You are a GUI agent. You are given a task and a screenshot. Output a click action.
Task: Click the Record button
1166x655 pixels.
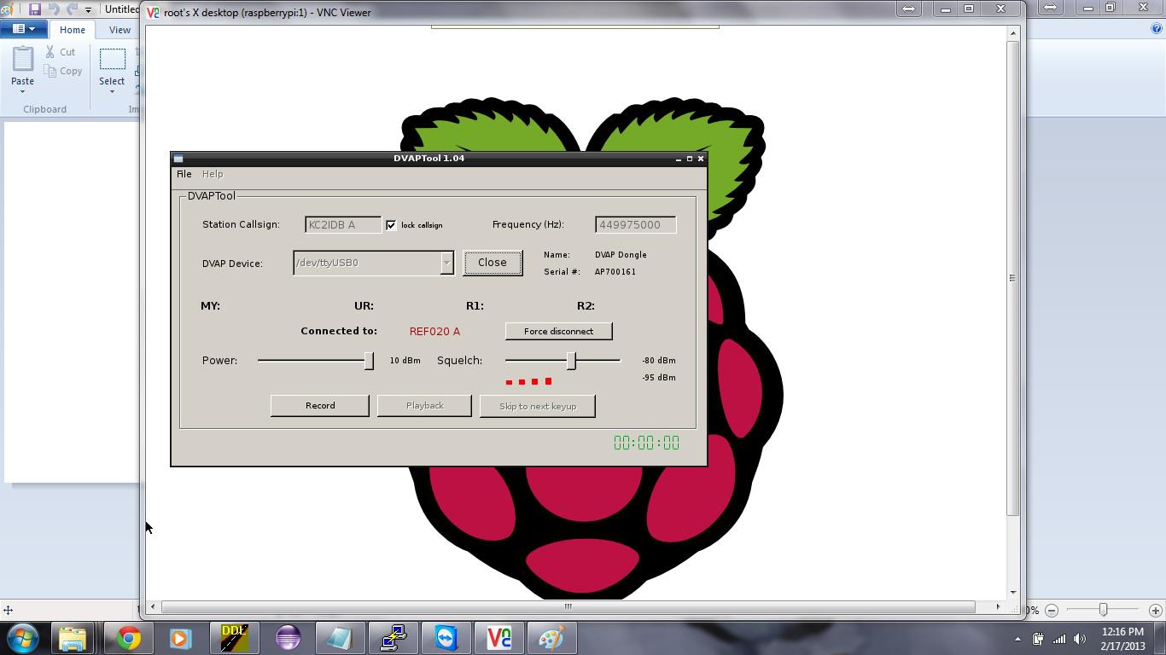[320, 406]
